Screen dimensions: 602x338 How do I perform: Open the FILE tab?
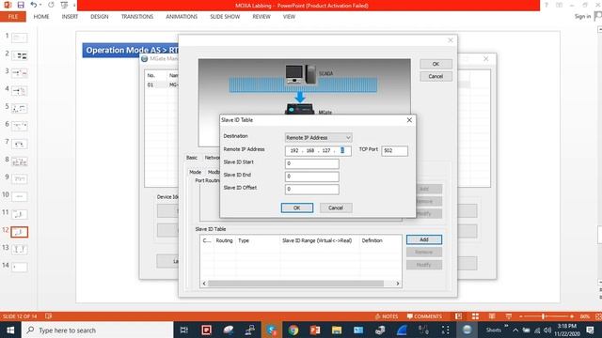[x=13, y=17]
